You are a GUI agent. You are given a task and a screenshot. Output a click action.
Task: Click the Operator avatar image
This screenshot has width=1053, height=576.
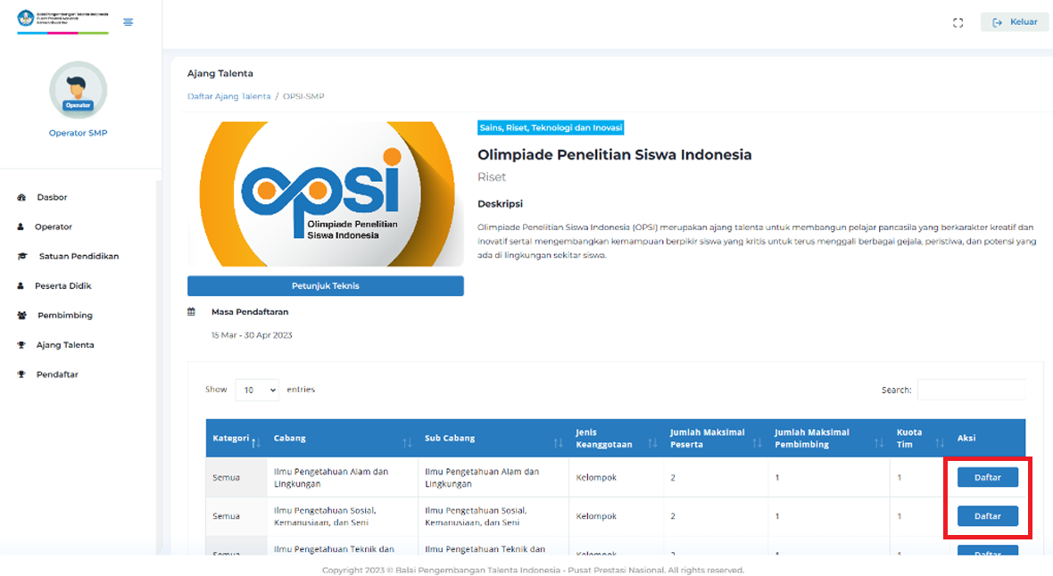(x=78, y=90)
